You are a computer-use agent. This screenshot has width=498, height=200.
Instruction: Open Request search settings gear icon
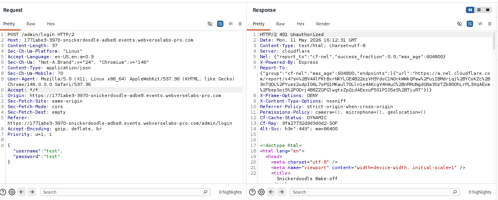(x=12, y=192)
